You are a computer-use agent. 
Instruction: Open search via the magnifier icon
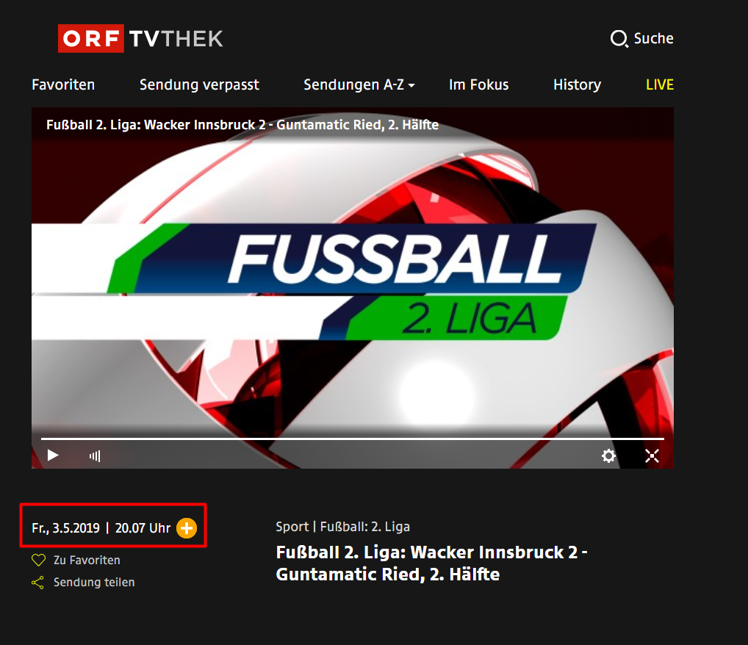tap(619, 39)
